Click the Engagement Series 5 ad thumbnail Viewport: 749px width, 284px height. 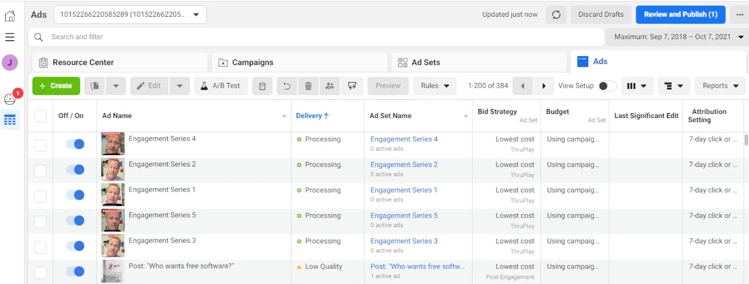click(x=113, y=220)
